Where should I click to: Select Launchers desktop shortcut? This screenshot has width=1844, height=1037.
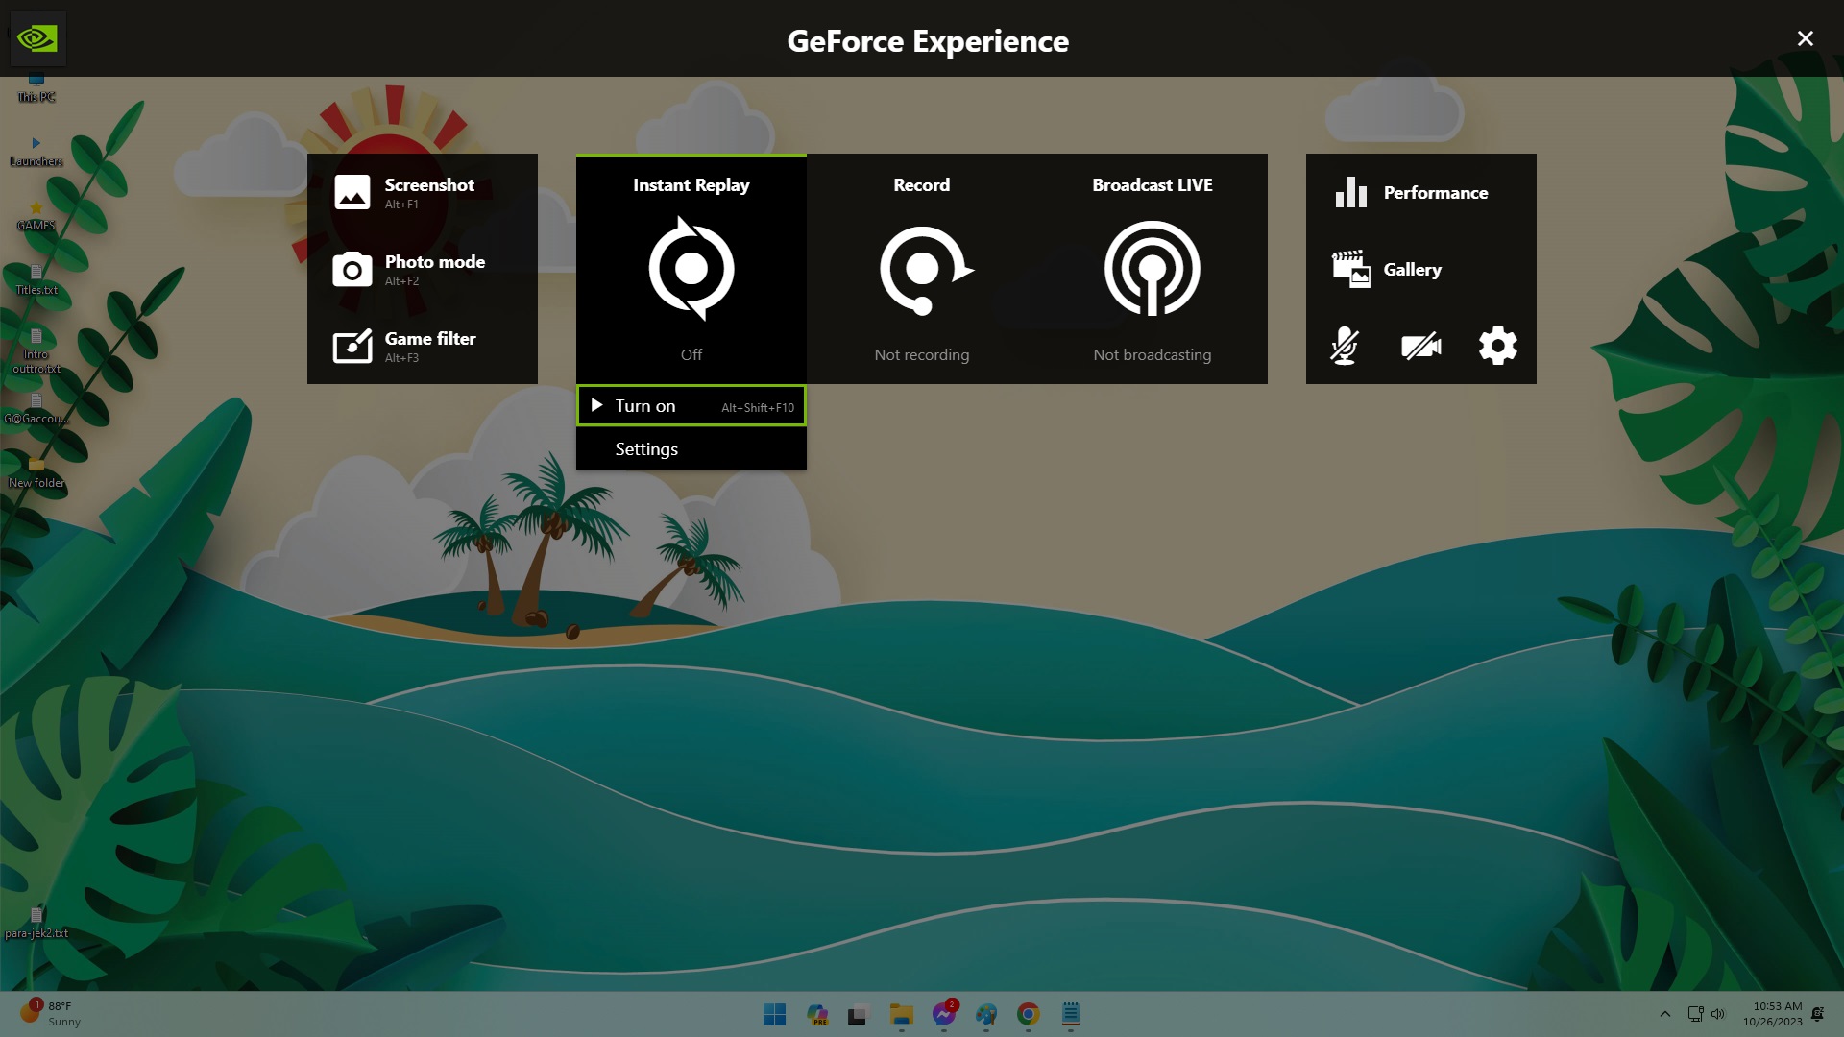point(36,153)
